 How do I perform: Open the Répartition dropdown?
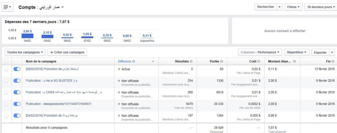[297, 52]
